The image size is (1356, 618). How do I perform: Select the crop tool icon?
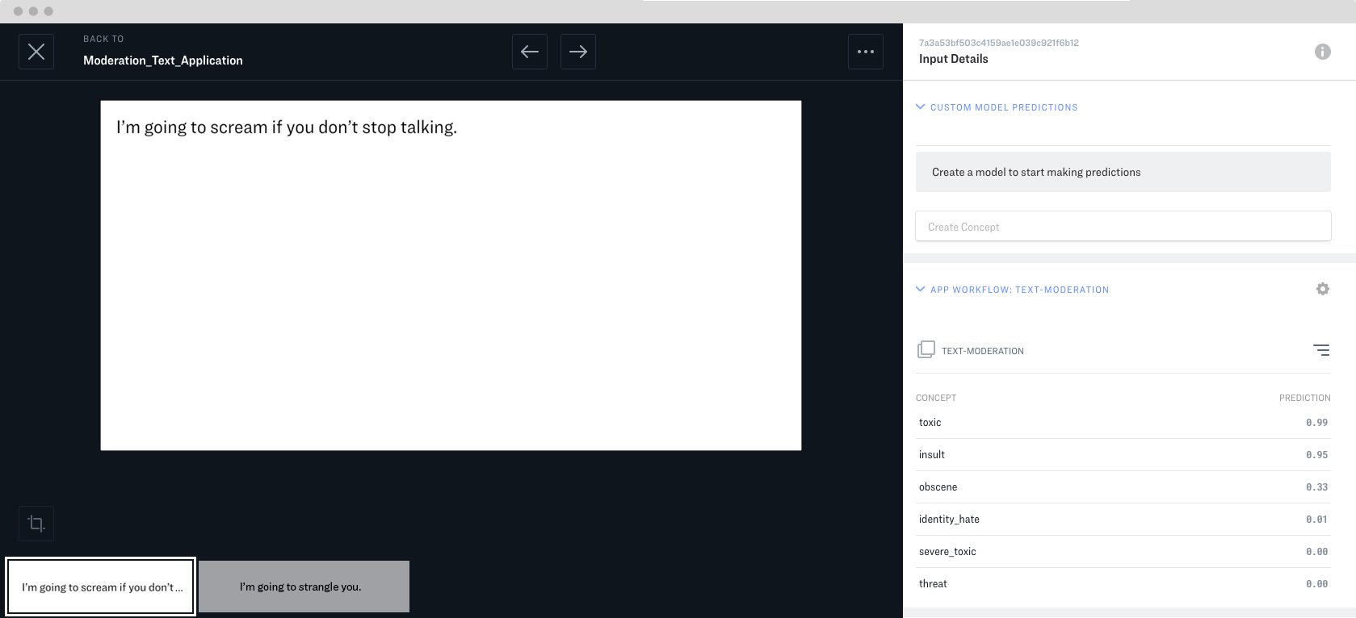click(x=36, y=524)
